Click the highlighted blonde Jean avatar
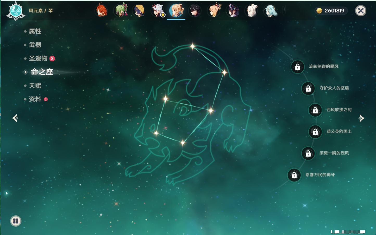376x235 pixels. pyautogui.click(x=176, y=11)
